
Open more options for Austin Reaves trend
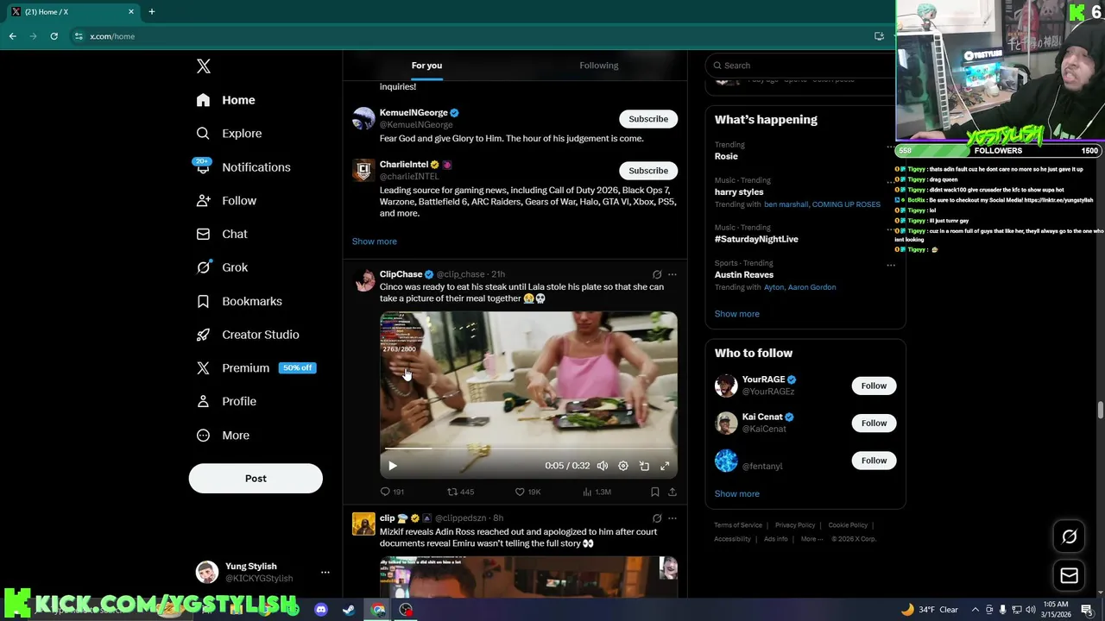(891, 266)
